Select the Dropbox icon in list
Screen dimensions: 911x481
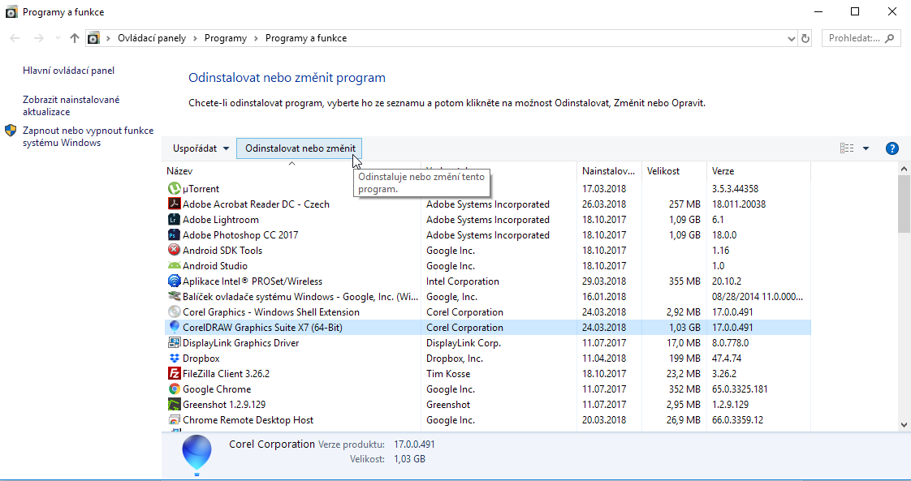(174, 359)
